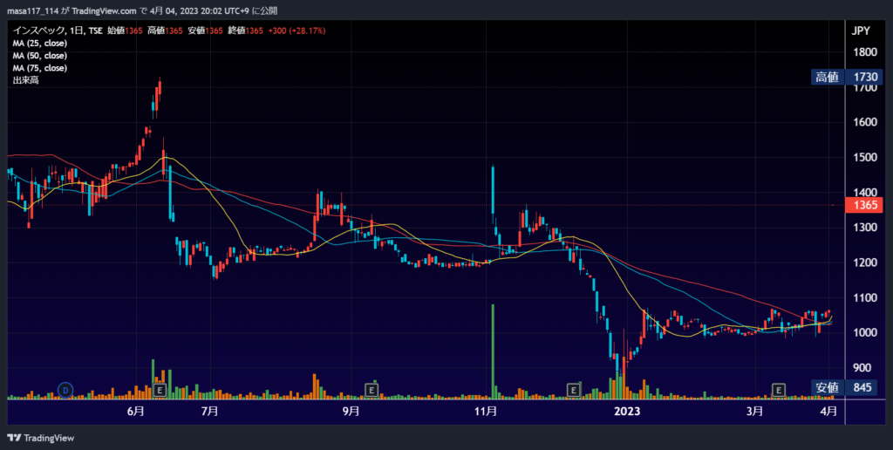Click the tallest green volume bar in November
Image resolution: width=893 pixels, height=450 pixels.
493,351
